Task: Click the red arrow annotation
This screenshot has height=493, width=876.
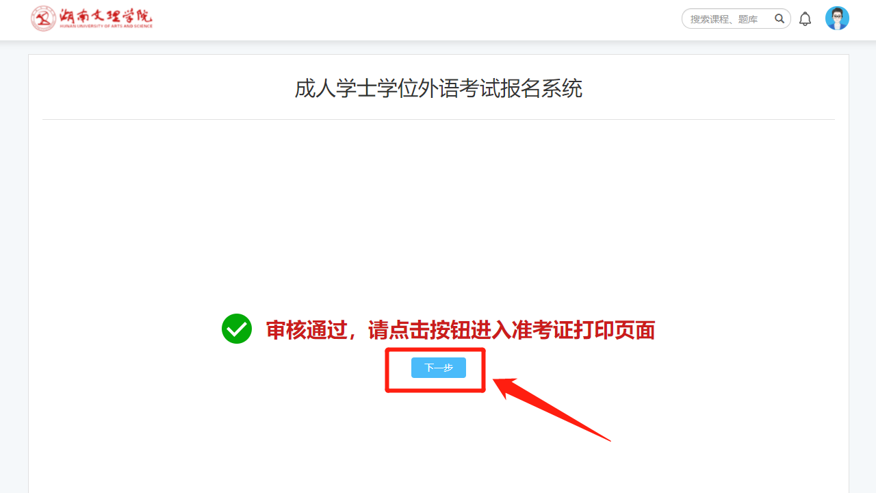Action: click(x=547, y=407)
